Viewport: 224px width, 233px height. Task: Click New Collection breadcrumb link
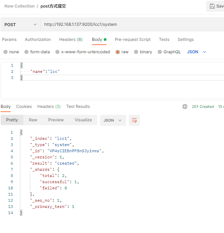point(20,6)
